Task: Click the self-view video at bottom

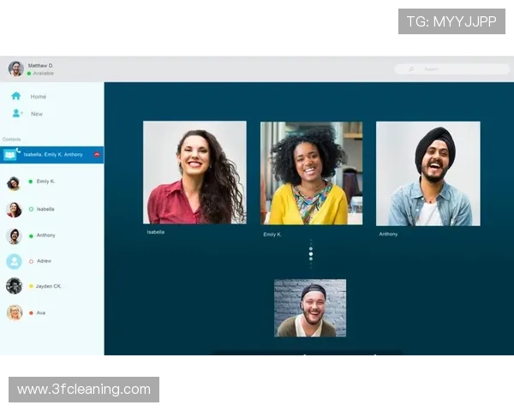Action: click(310, 307)
